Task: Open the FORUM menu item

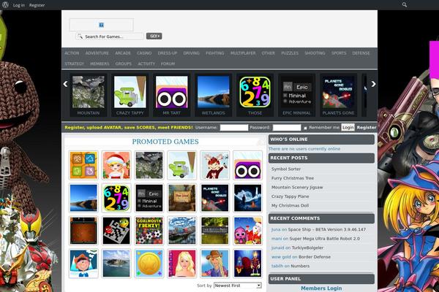Action: pos(168,64)
